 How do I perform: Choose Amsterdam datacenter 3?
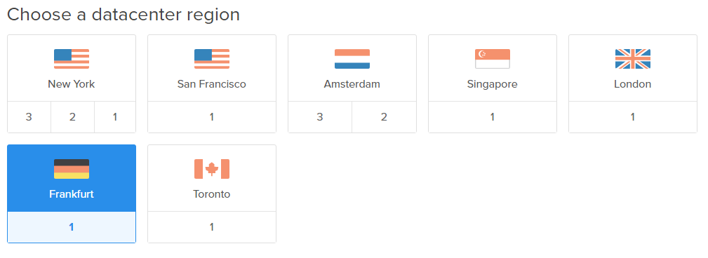(320, 117)
